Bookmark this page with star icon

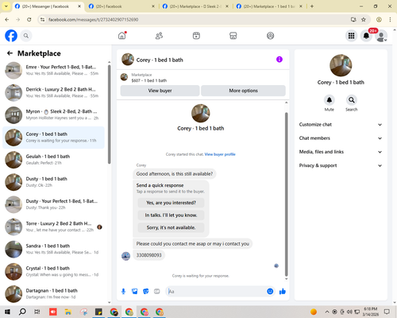(x=364, y=19)
